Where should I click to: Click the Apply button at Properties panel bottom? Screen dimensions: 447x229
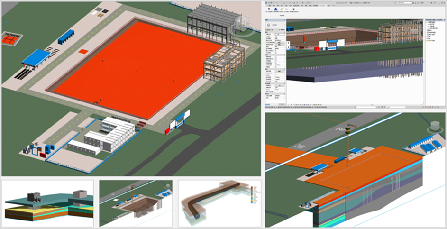pyautogui.click(x=281, y=104)
